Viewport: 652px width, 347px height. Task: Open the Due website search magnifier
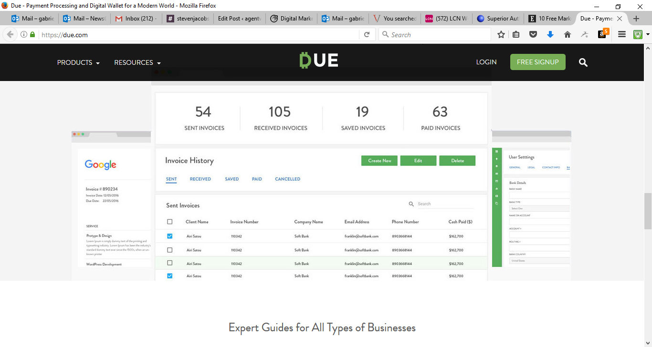583,62
